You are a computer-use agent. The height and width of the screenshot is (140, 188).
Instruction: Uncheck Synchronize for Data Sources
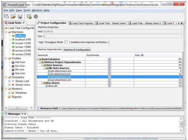click(x=109, y=65)
